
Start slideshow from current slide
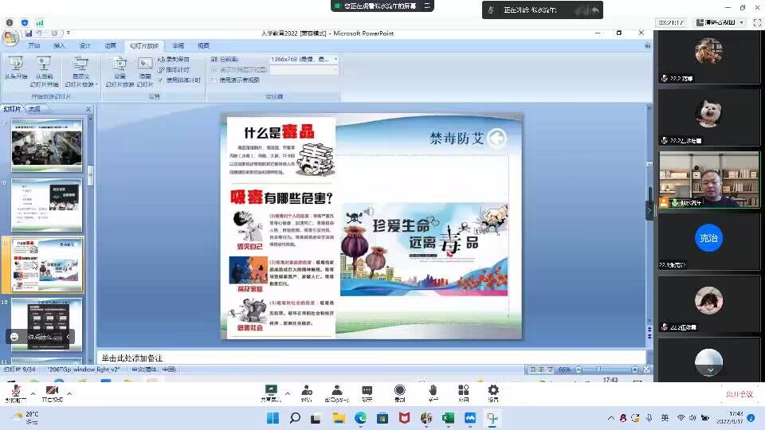44,68
